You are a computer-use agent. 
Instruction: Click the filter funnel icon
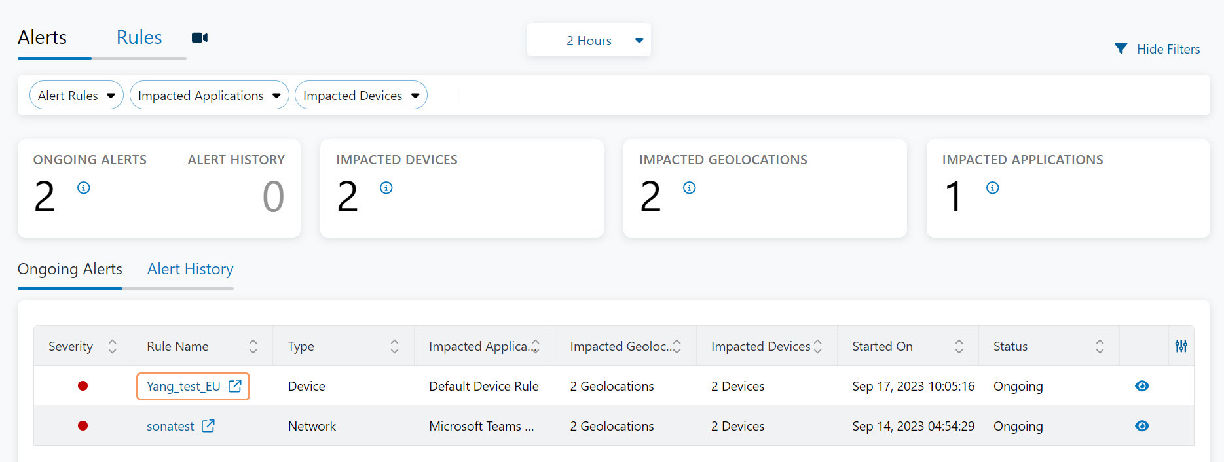coord(1121,49)
